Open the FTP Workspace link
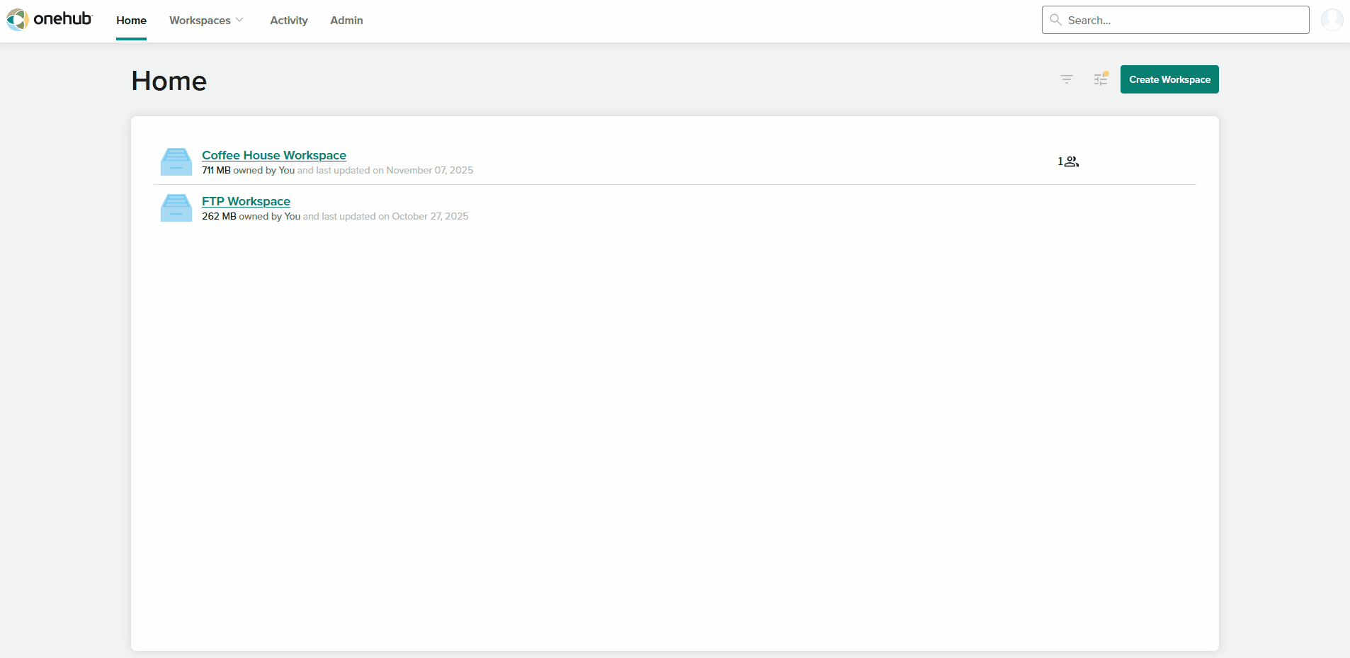Screen dimensions: 1350x658 246,201
